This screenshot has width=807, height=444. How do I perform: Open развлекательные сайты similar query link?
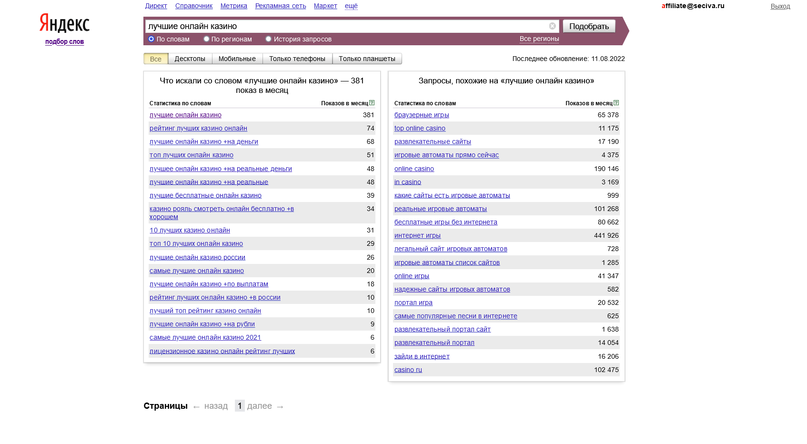[x=433, y=141]
